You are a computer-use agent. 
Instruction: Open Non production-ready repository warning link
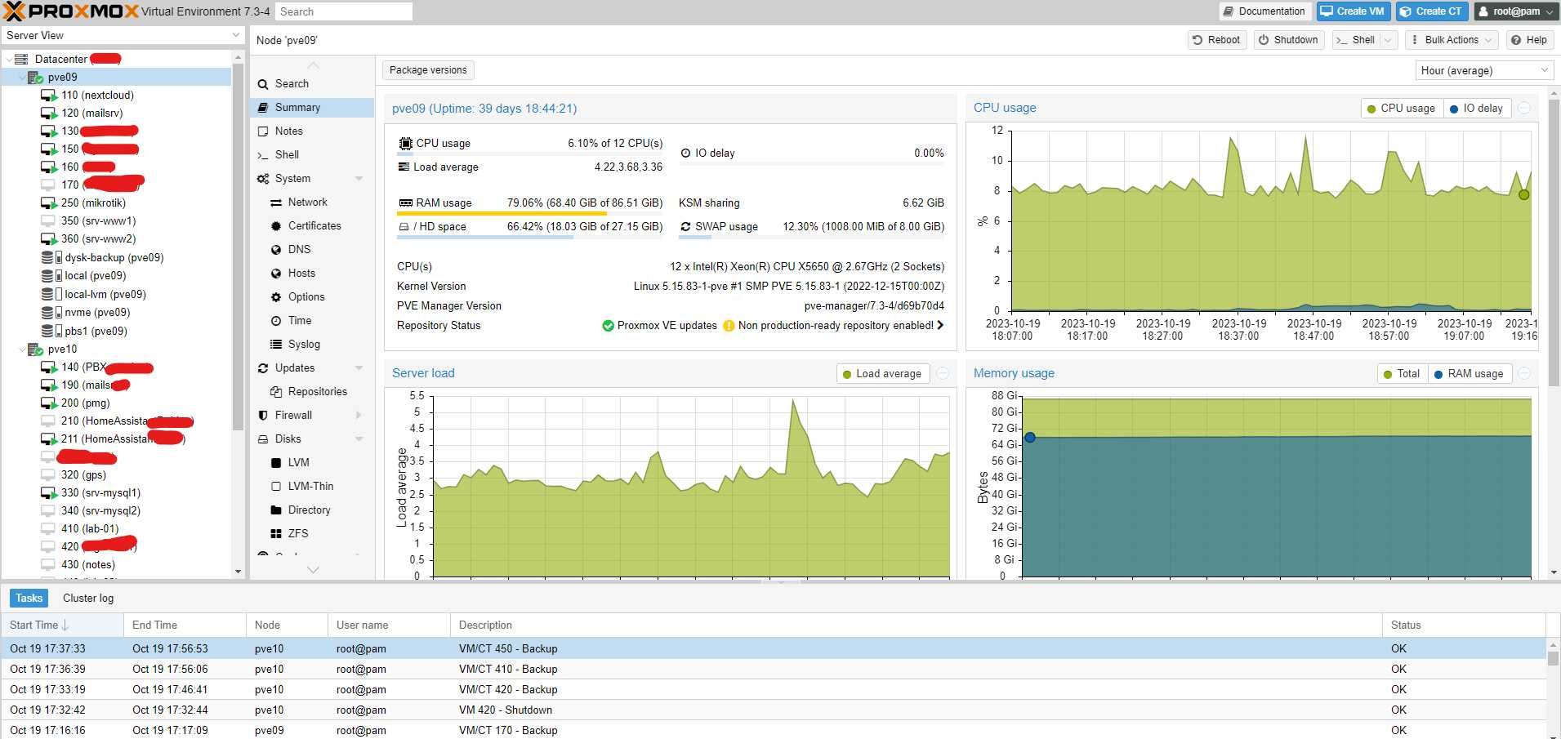(833, 326)
